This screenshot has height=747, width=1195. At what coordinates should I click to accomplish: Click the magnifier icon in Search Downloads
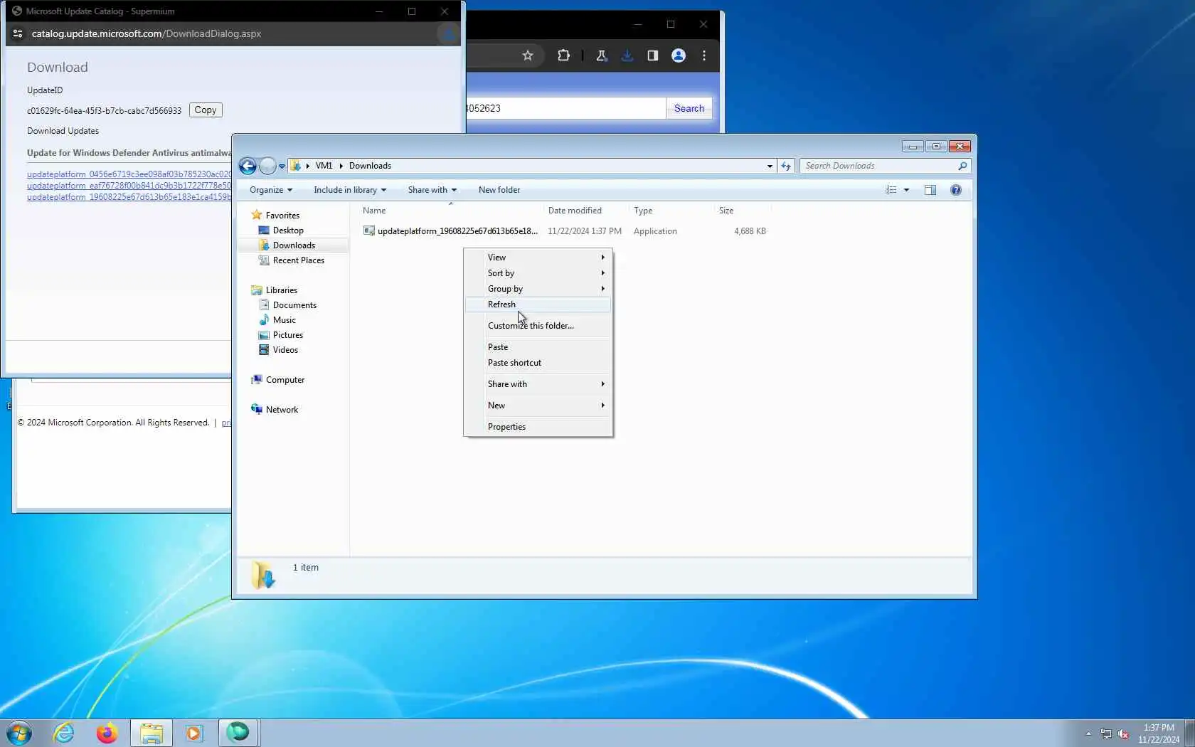(962, 166)
